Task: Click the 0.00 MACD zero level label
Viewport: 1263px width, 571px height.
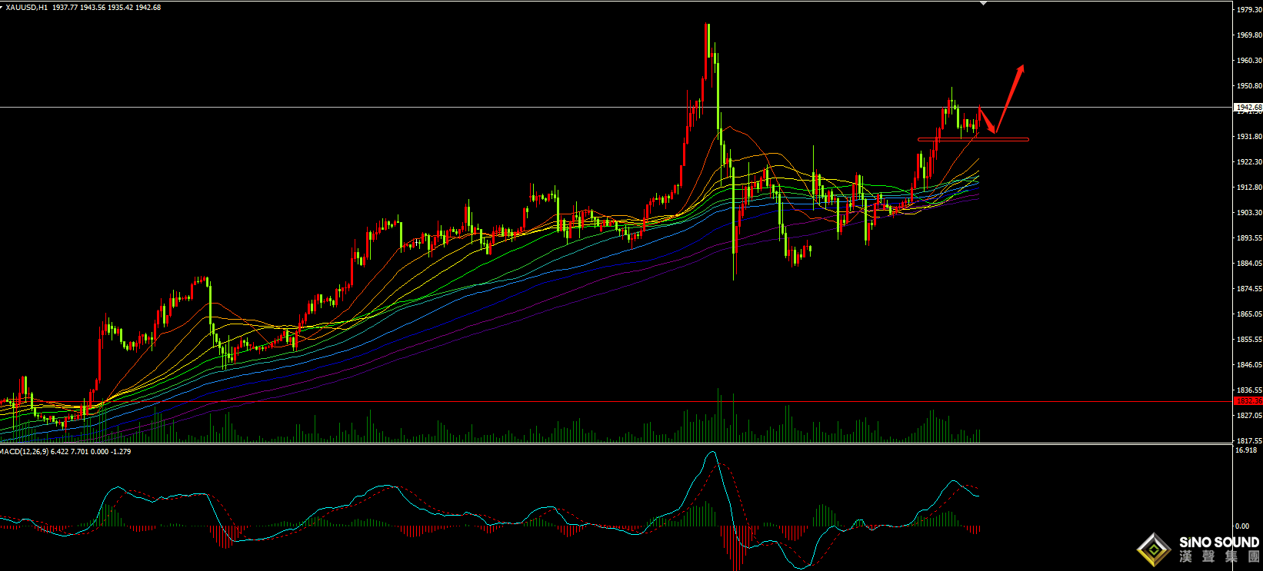Action: coord(1242,526)
